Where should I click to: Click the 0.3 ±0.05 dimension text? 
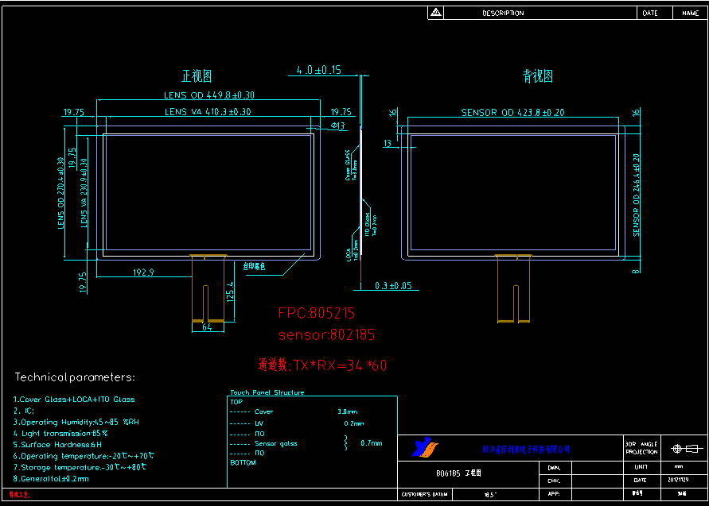tap(382, 285)
